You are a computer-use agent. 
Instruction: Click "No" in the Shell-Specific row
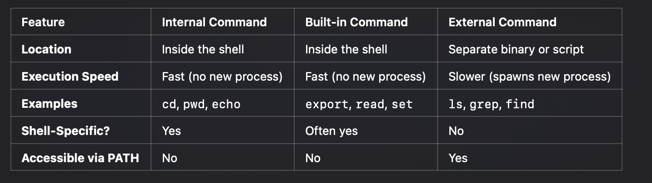coord(456,131)
